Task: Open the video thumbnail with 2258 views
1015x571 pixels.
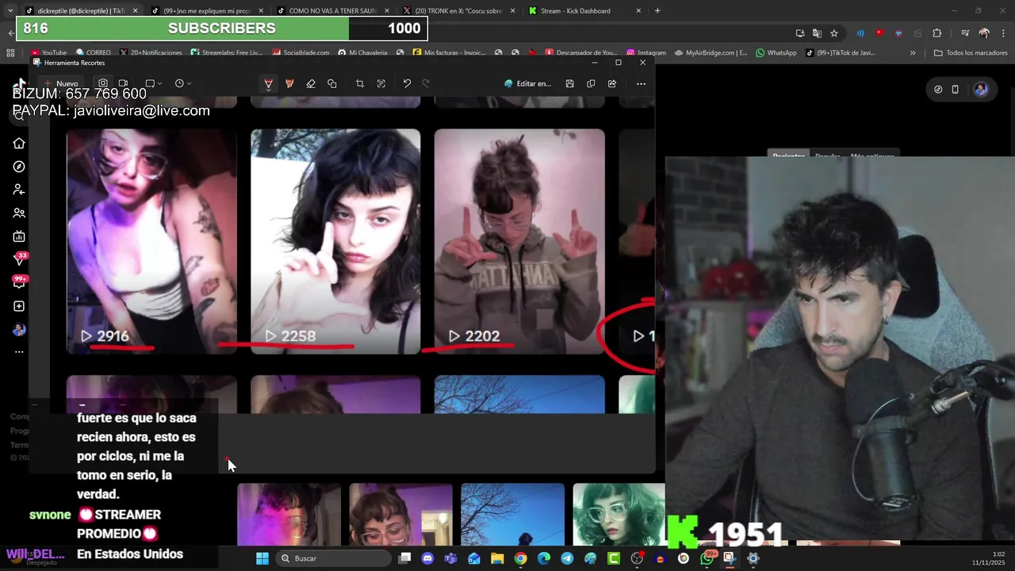Action: 335,241
